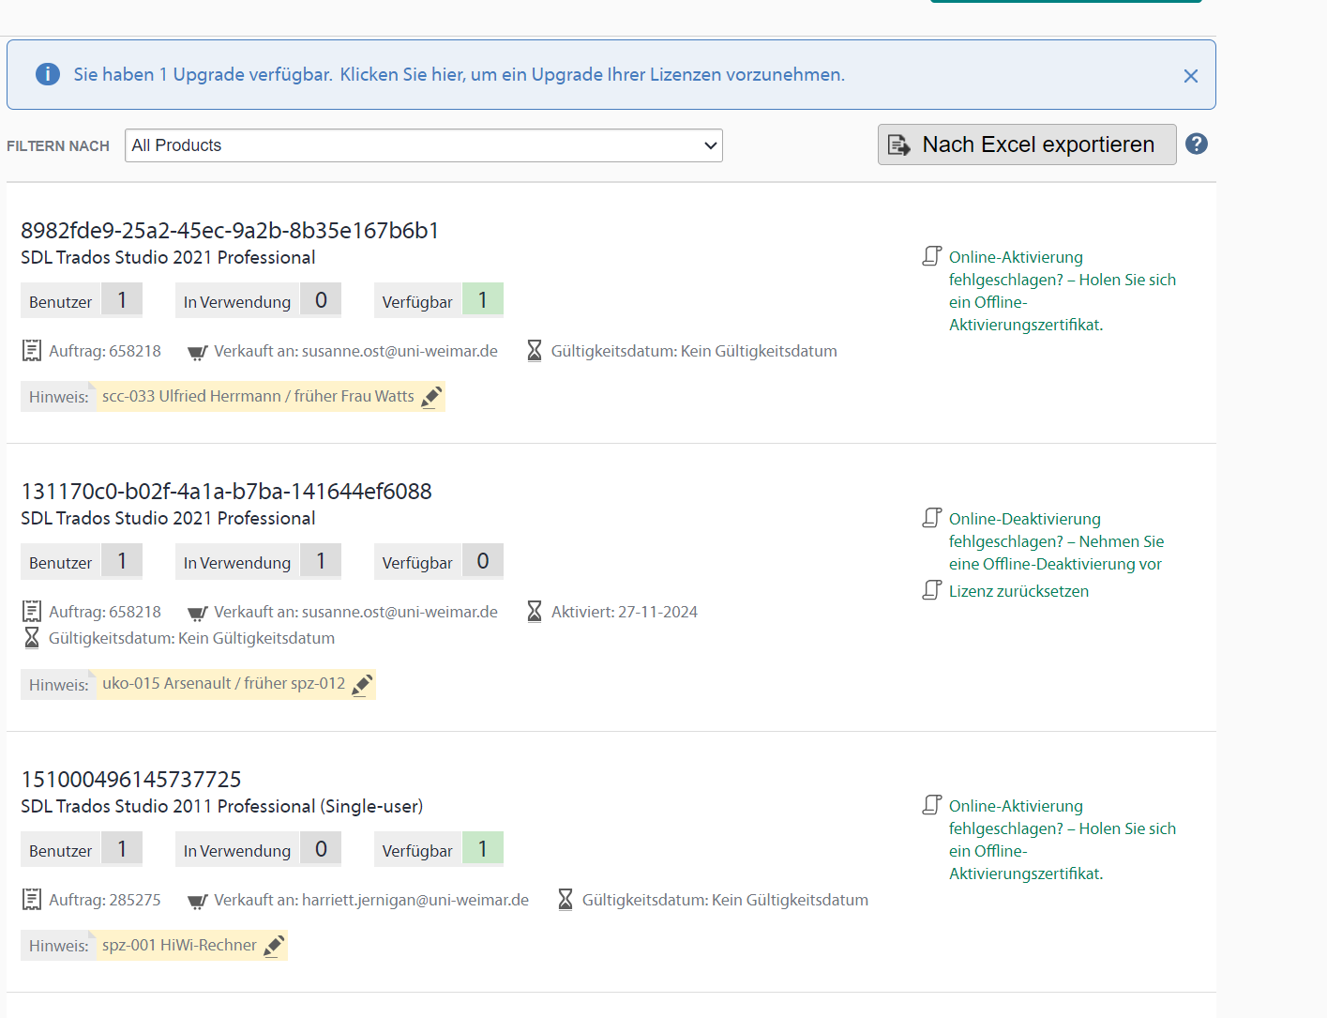Click certificate icon beside Lizenz zurücksetzen
The height and width of the screenshot is (1018, 1327).
932,590
